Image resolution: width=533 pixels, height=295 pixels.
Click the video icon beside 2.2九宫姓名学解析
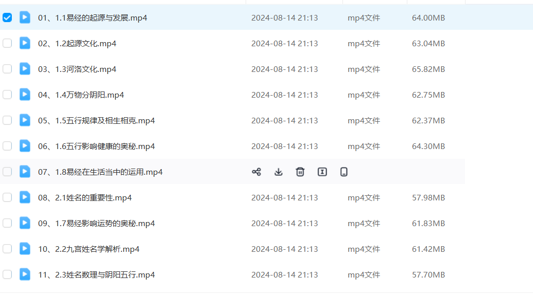(x=25, y=249)
